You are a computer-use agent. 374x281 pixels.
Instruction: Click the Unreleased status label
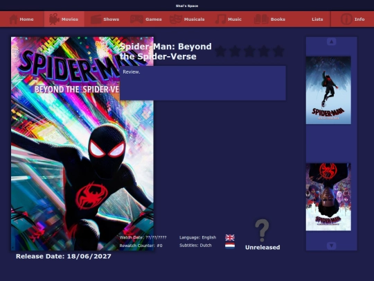(x=262, y=247)
